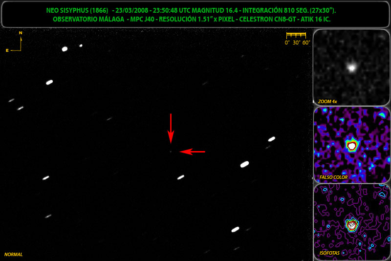
Task: Click the time '23:50:48 UTC'
Action: click(x=172, y=10)
